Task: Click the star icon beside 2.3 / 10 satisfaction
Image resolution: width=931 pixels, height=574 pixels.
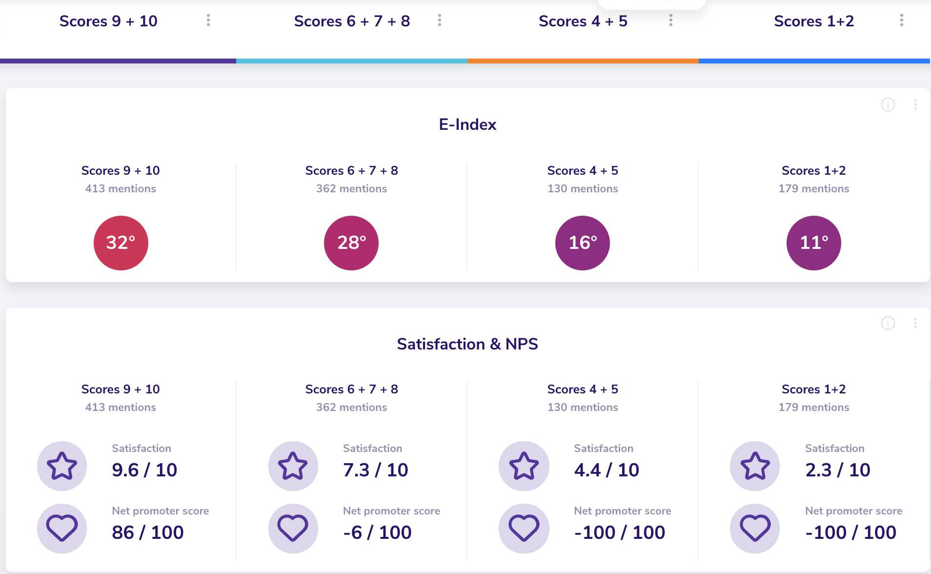Action: click(755, 466)
